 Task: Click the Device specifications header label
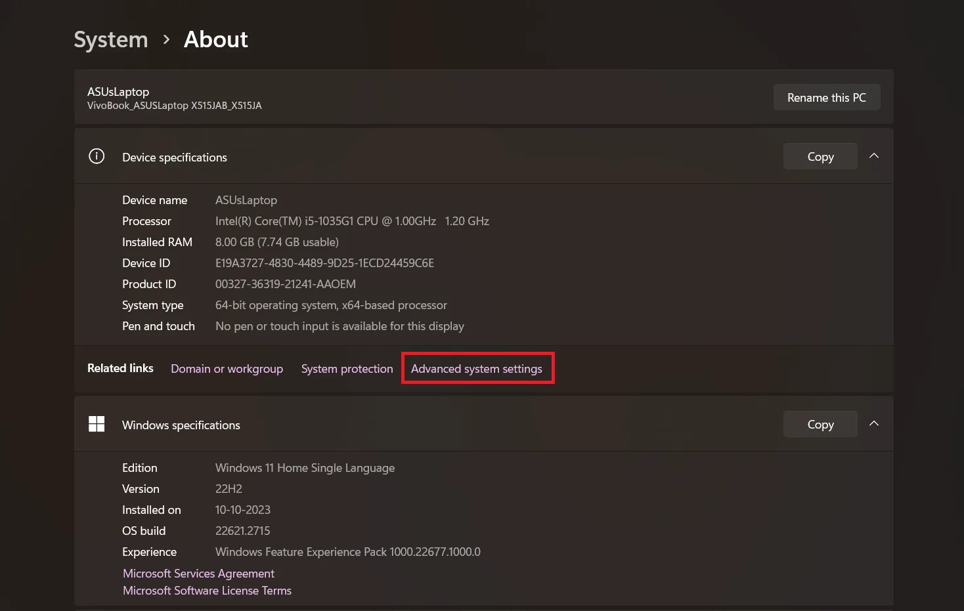tap(175, 158)
